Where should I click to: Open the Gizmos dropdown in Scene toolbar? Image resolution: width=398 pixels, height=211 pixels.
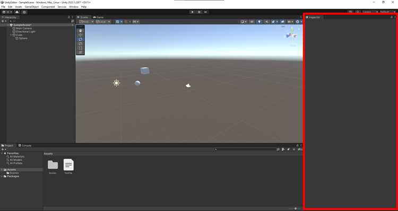pos(298,22)
